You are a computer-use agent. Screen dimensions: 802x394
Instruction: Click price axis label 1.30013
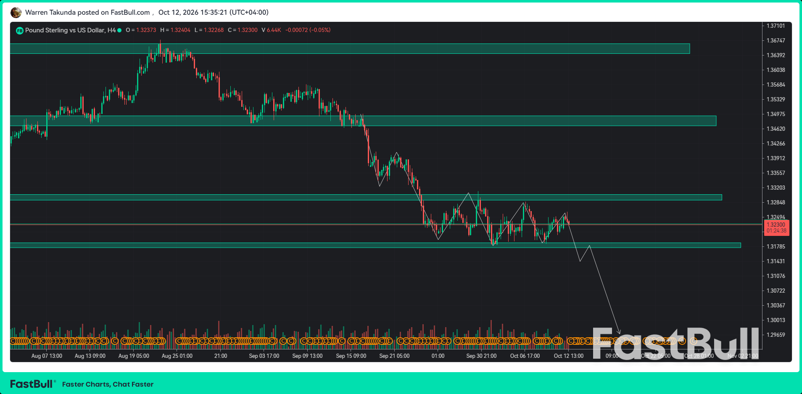coord(776,320)
